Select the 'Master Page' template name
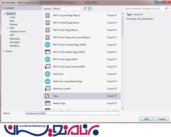The width and height of the screenshot is (171, 137). 59,103
